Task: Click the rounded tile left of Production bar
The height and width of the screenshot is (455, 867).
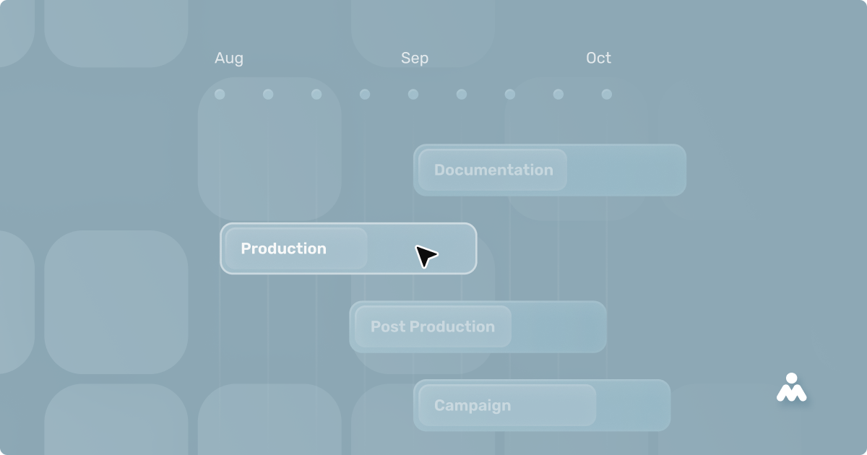Action: click(x=116, y=302)
